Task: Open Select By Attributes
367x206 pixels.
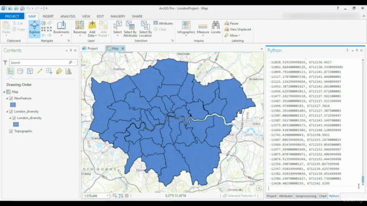Action: [130, 29]
